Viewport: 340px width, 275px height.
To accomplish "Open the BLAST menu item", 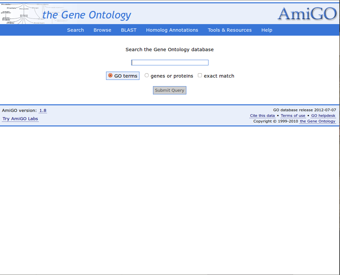I will (x=129, y=30).
